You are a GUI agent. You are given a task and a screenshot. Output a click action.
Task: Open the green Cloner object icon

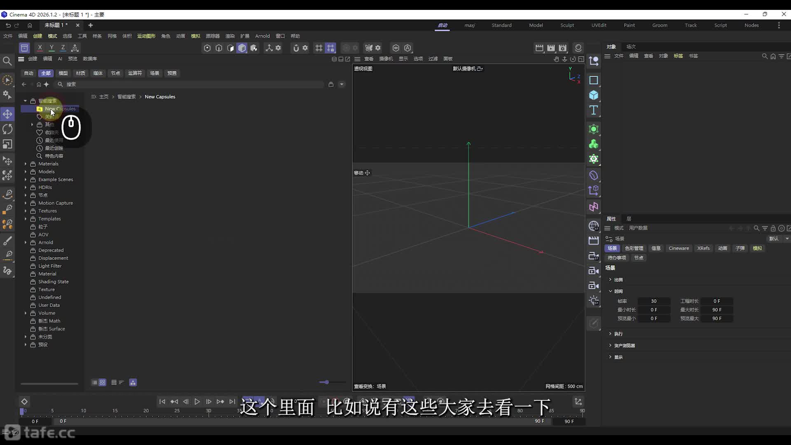coord(594,144)
